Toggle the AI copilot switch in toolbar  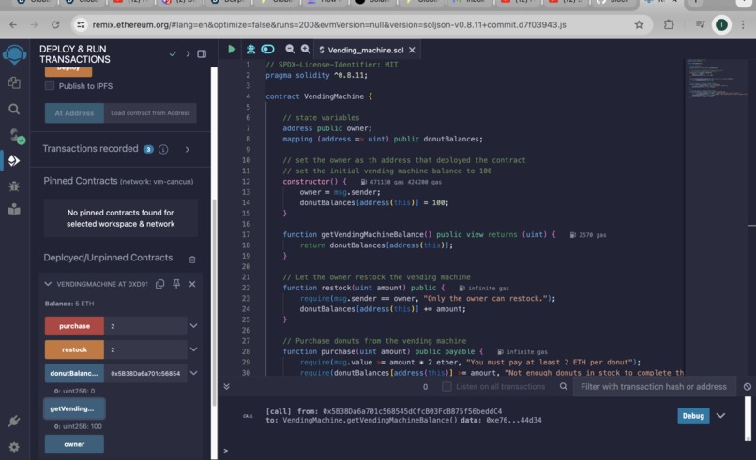pos(267,49)
